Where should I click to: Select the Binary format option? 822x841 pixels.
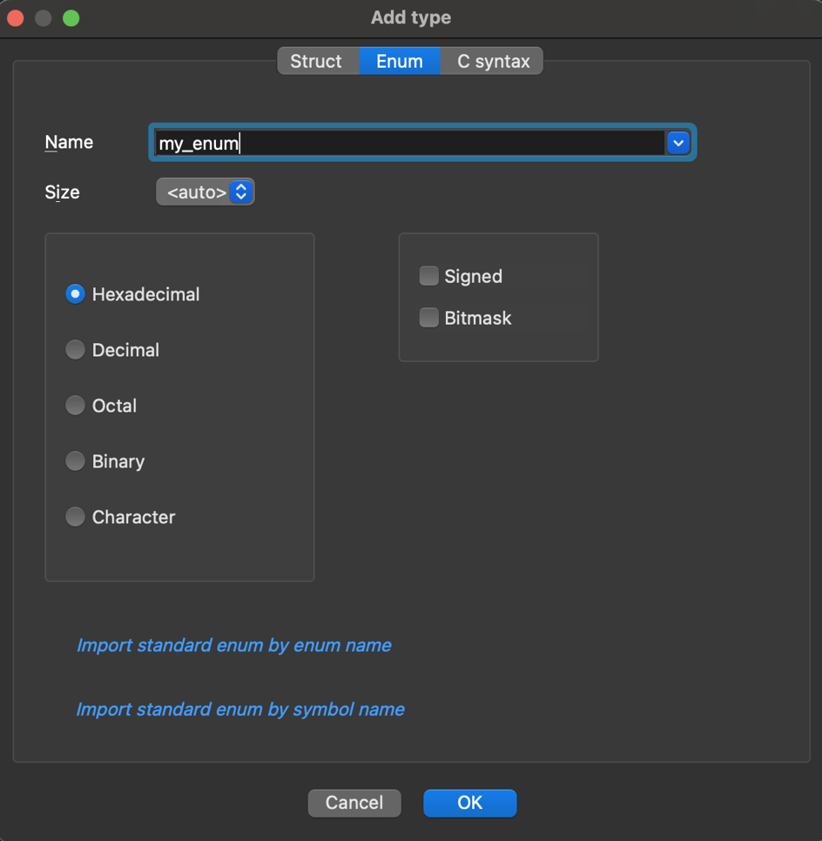pyautogui.click(x=75, y=461)
